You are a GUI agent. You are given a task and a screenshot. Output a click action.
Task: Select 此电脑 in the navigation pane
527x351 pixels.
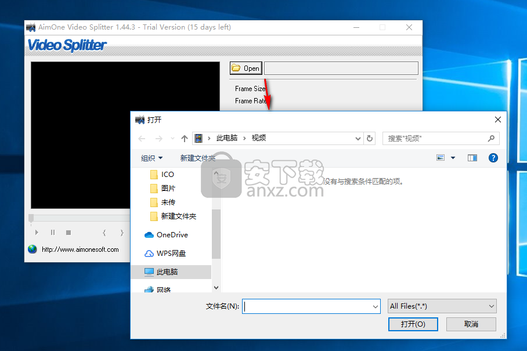(x=171, y=272)
